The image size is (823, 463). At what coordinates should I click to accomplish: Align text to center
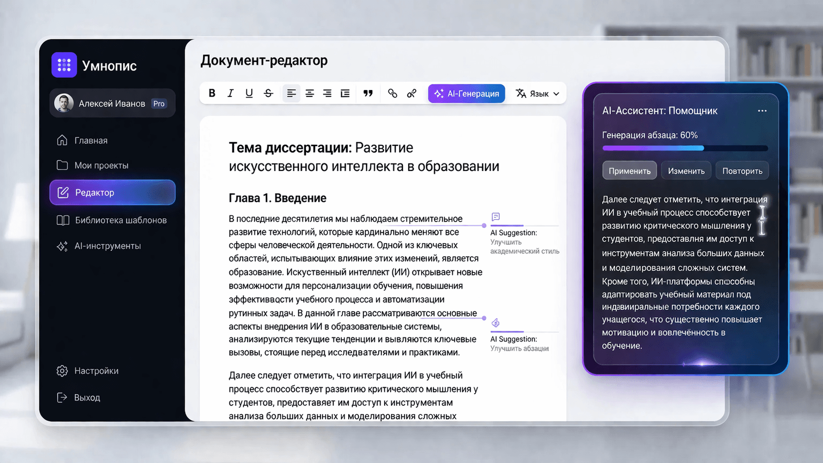pyautogui.click(x=309, y=93)
